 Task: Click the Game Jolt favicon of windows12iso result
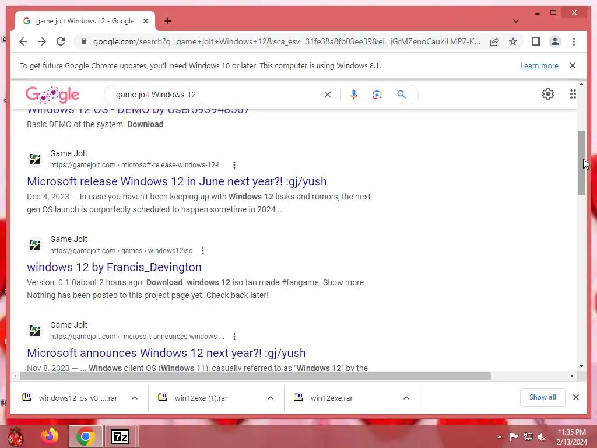click(x=35, y=244)
